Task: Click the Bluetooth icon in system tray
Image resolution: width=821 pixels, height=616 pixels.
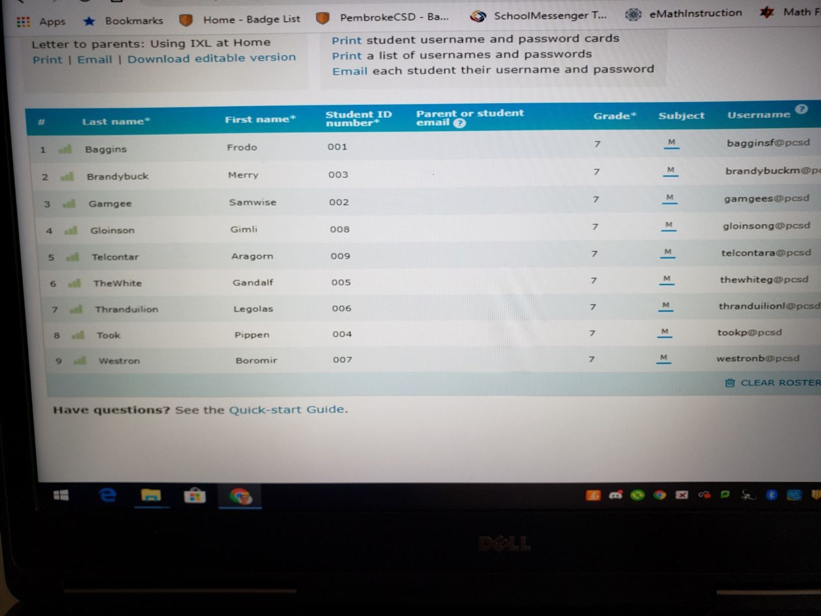Action: [771, 495]
